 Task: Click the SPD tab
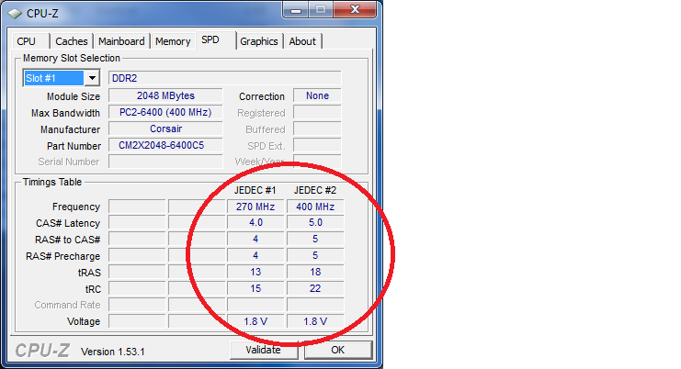tap(211, 39)
